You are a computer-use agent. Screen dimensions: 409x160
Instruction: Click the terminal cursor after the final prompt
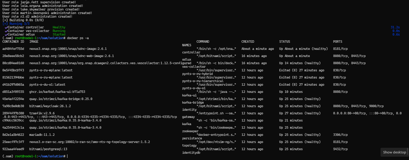67,156
